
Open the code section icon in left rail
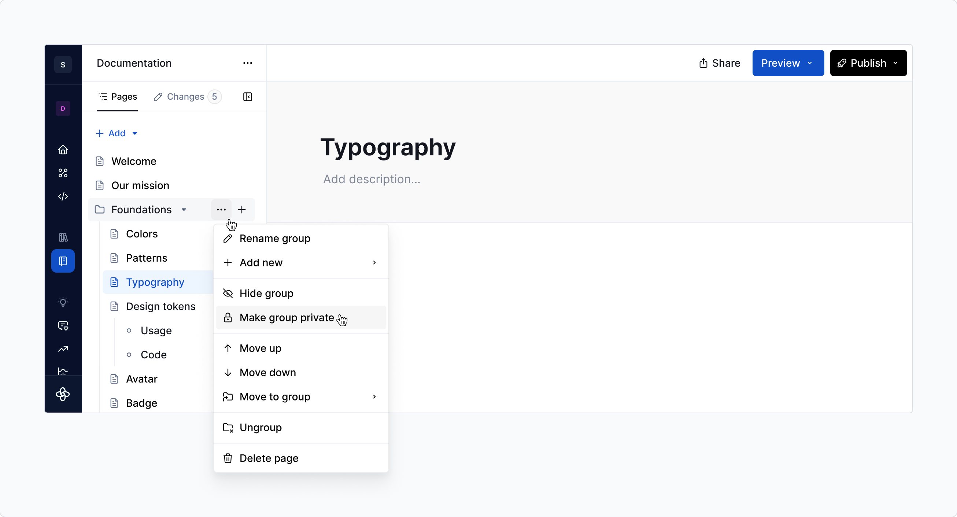point(63,196)
